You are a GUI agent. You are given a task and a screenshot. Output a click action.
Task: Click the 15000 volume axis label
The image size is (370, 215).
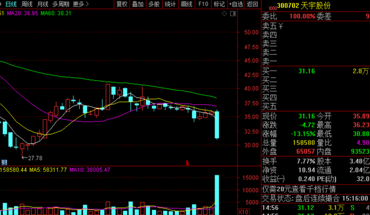click(x=250, y=178)
